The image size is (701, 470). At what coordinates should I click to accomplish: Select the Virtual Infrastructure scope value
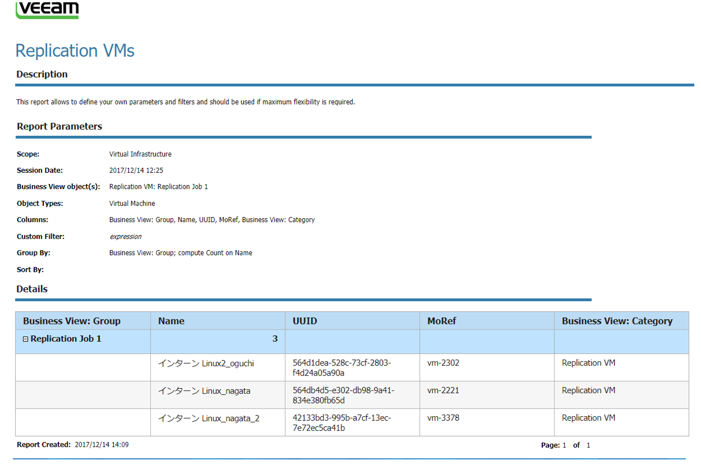tap(140, 154)
